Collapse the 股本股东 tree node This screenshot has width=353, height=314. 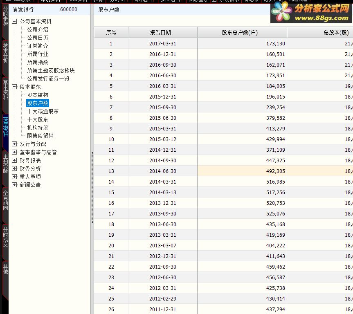coord(14,87)
